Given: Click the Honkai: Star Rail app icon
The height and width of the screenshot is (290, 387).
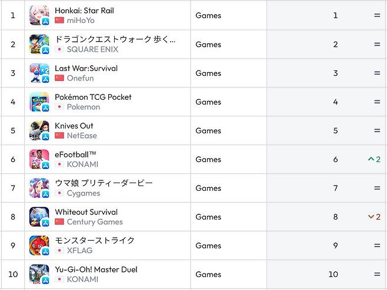Looking at the screenshot, I should (x=39, y=15).
